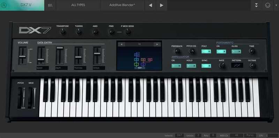
Task: Advance to the next preset arrow
Action: click(x=161, y=5)
